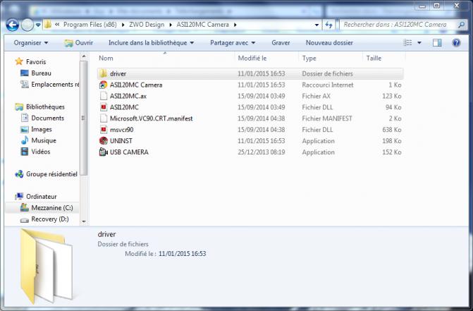Viewport: 473px width, 311px height.
Task: Open the Documents library
Action: click(x=47, y=118)
